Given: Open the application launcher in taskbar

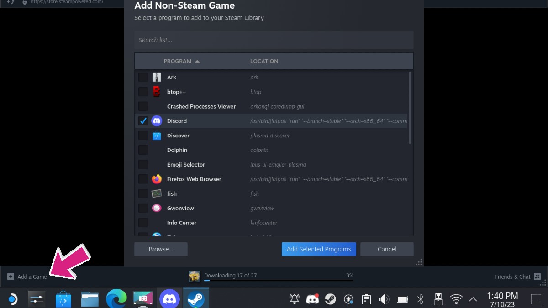Looking at the screenshot, I should point(12,299).
